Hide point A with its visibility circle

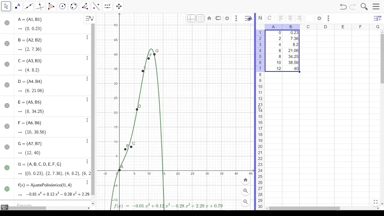[x=7, y=23]
